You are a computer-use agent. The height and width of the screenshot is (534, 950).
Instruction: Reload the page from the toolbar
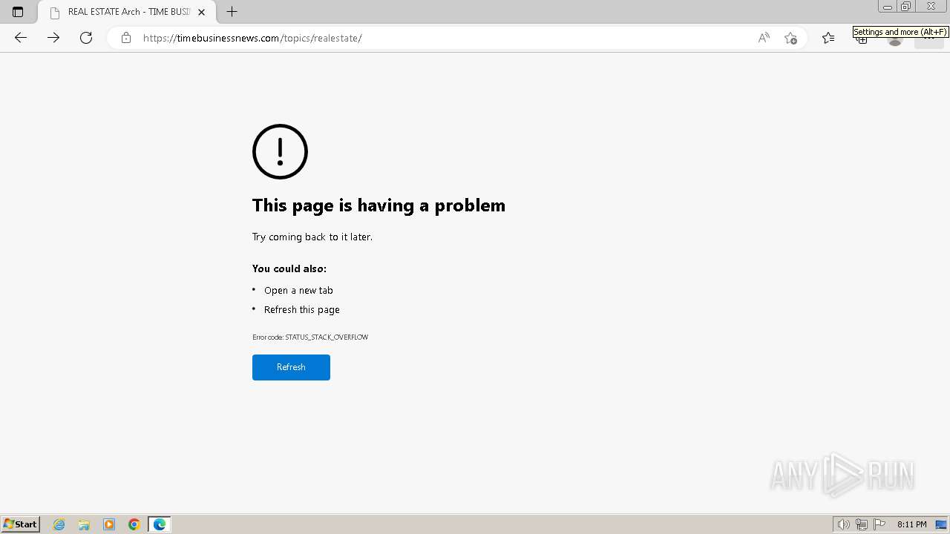(x=86, y=38)
